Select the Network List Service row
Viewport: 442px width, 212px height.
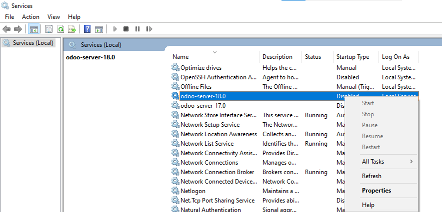click(207, 144)
